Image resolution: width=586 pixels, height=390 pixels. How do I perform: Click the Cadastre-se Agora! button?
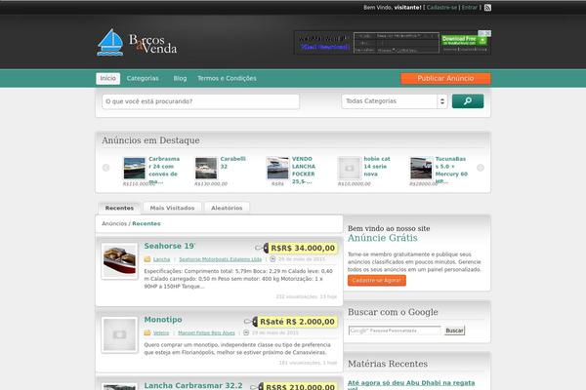[x=377, y=280]
